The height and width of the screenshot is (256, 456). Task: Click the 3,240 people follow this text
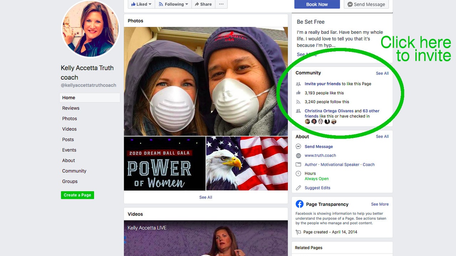pyautogui.click(x=327, y=102)
